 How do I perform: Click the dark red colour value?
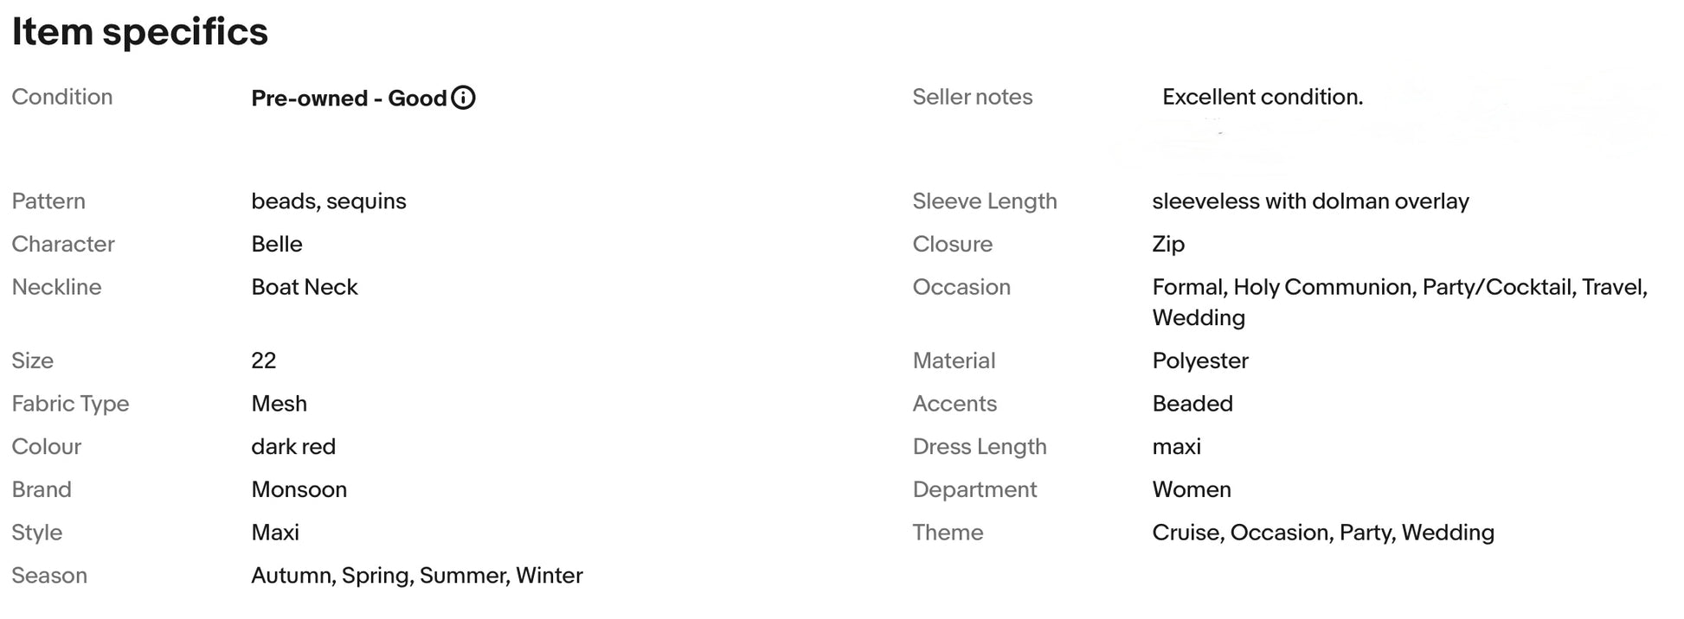(292, 447)
